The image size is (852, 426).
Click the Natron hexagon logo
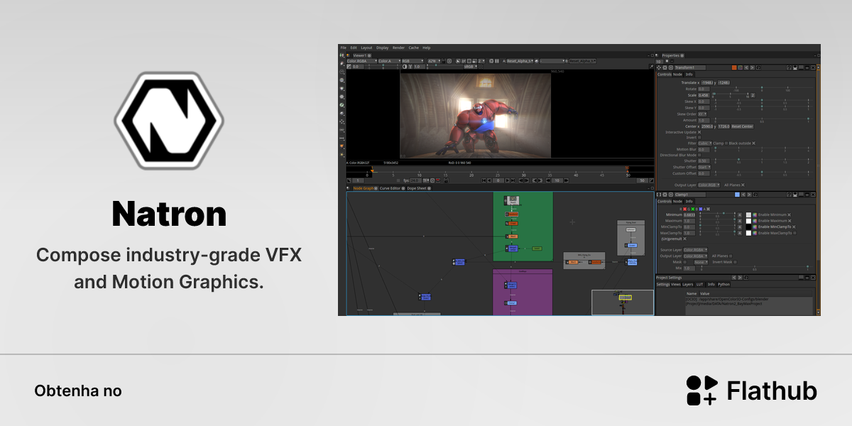(x=169, y=120)
